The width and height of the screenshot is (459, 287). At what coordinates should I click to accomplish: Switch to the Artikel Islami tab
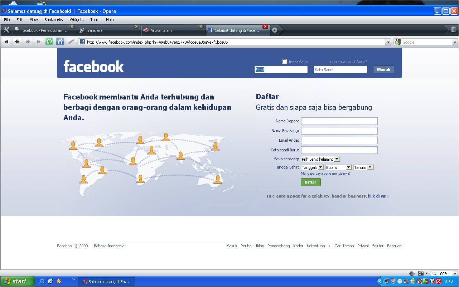pos(172,30)
